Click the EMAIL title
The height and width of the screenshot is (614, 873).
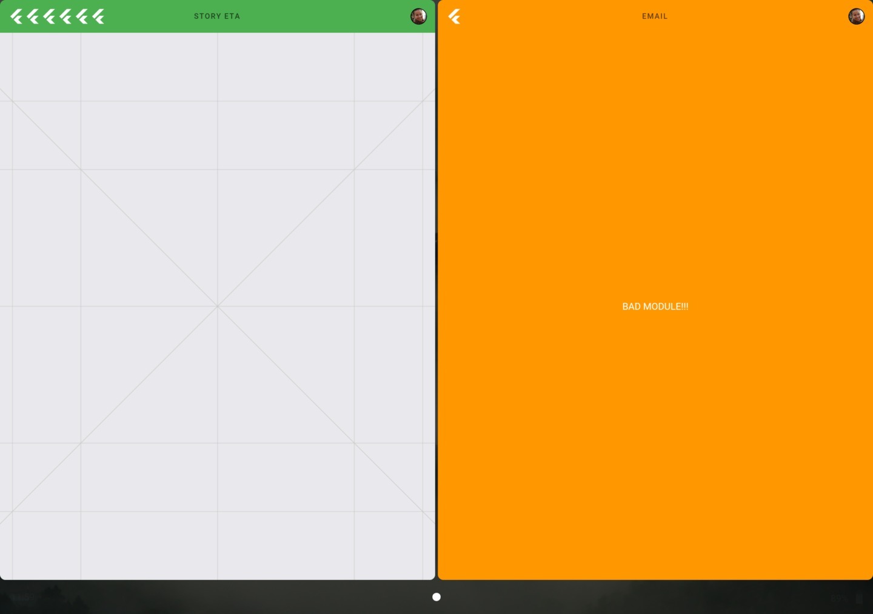point(655,16)
